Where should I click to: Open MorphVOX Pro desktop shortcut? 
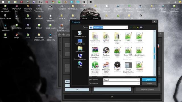(17, 8)
